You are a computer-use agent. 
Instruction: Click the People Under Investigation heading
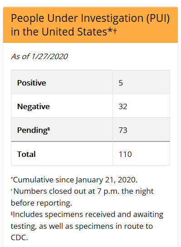(x=90, y=25)
